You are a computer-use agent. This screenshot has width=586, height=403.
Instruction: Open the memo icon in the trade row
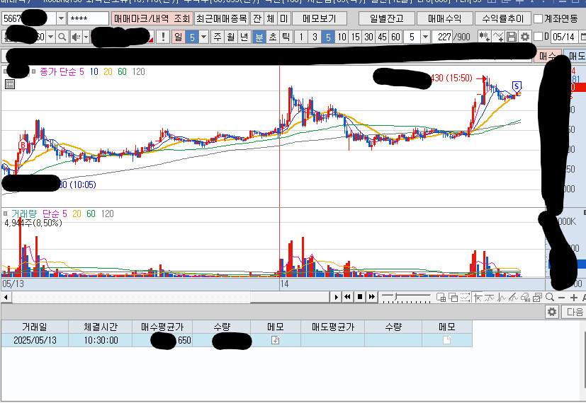276,341
